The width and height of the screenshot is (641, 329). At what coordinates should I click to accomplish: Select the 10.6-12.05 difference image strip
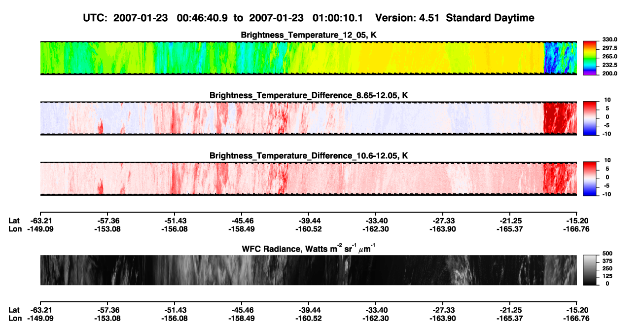pyautogui.click(x=308, y=178)
